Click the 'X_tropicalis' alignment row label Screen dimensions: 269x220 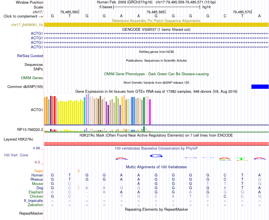33,201
